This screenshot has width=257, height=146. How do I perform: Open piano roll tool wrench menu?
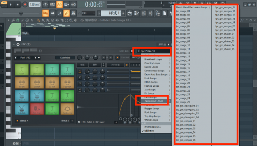click(x=13, y=20)
